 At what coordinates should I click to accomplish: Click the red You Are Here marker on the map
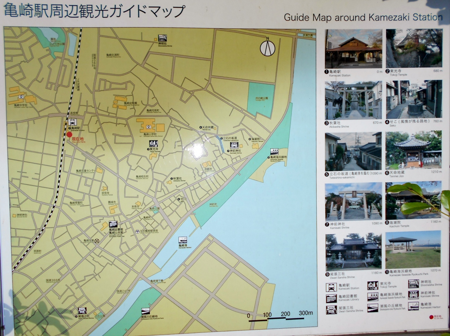tap(69, 134)
